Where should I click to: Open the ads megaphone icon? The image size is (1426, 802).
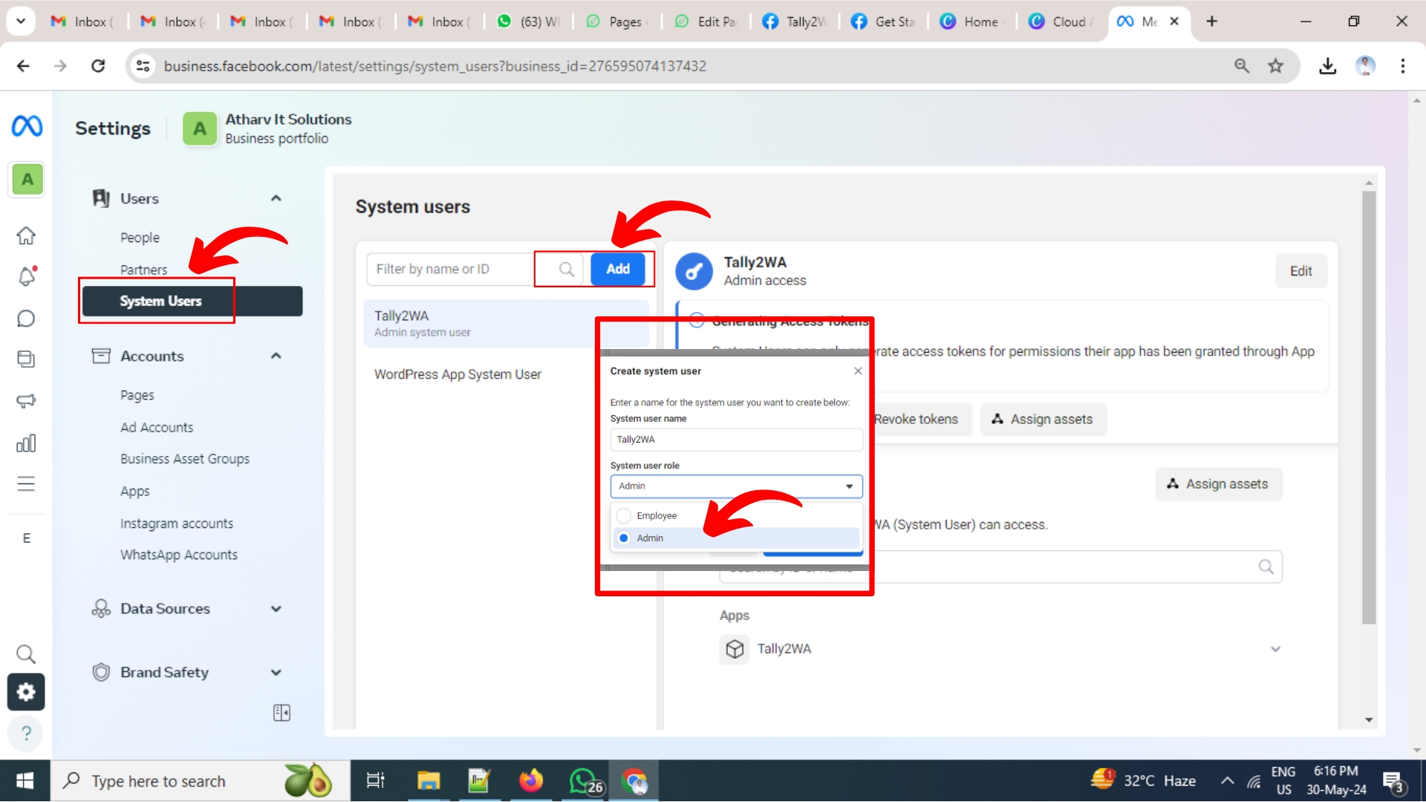click(x=26, y=402)
